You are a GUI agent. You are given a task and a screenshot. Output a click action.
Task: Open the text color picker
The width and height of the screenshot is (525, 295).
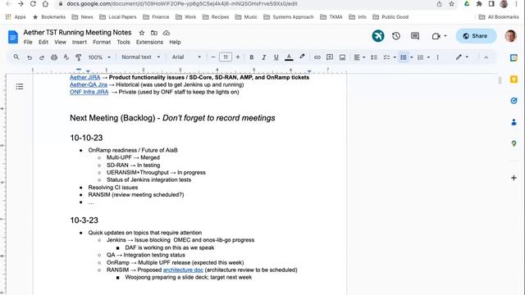pos(289,57)
